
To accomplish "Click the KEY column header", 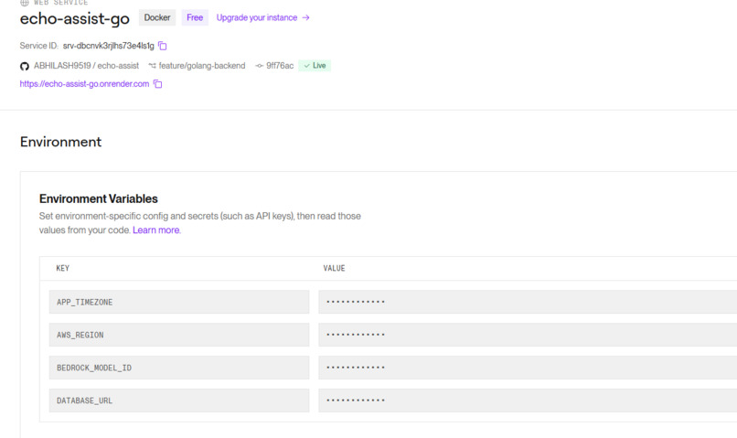I will (x=62, y=268).
